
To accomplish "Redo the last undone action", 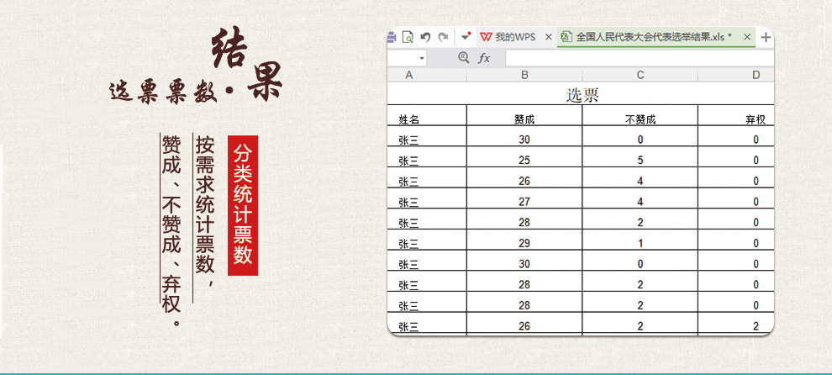I will (x=443, y=37).
